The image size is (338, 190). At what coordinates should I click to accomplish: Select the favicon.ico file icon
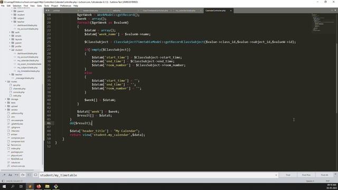[8, 145]
